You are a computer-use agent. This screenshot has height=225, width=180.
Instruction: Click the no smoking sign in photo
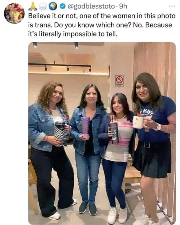click(119, 80)
